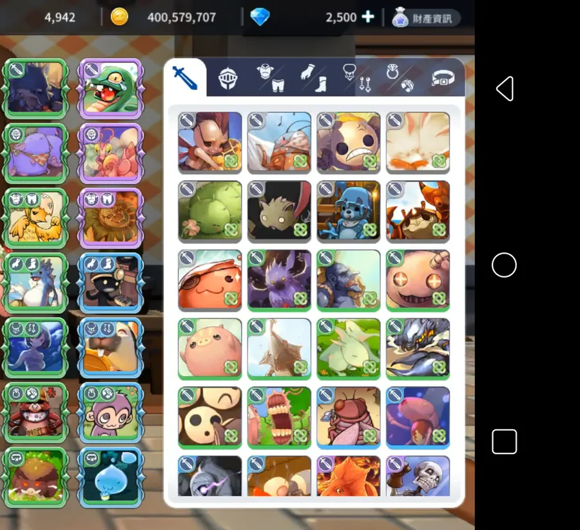Tap the plus icon to add diamonds
This screenshot has height=530, width=580.
coord(368,17)
